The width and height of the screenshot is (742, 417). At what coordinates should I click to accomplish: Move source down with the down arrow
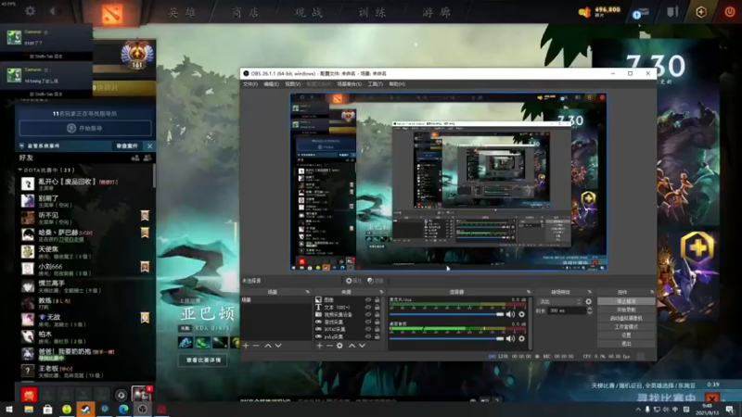click(x=362, y=346)
